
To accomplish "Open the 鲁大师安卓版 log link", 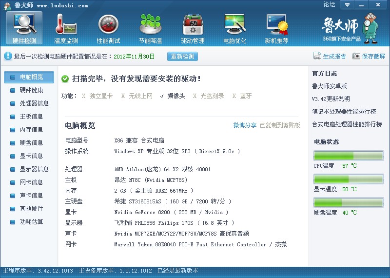I will click(x=329, y=86).
